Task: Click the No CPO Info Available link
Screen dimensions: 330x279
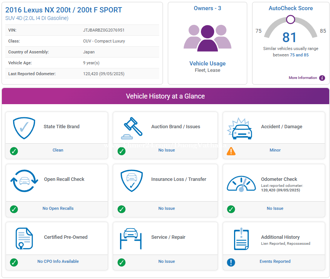Action: click(x=58, y=261)
